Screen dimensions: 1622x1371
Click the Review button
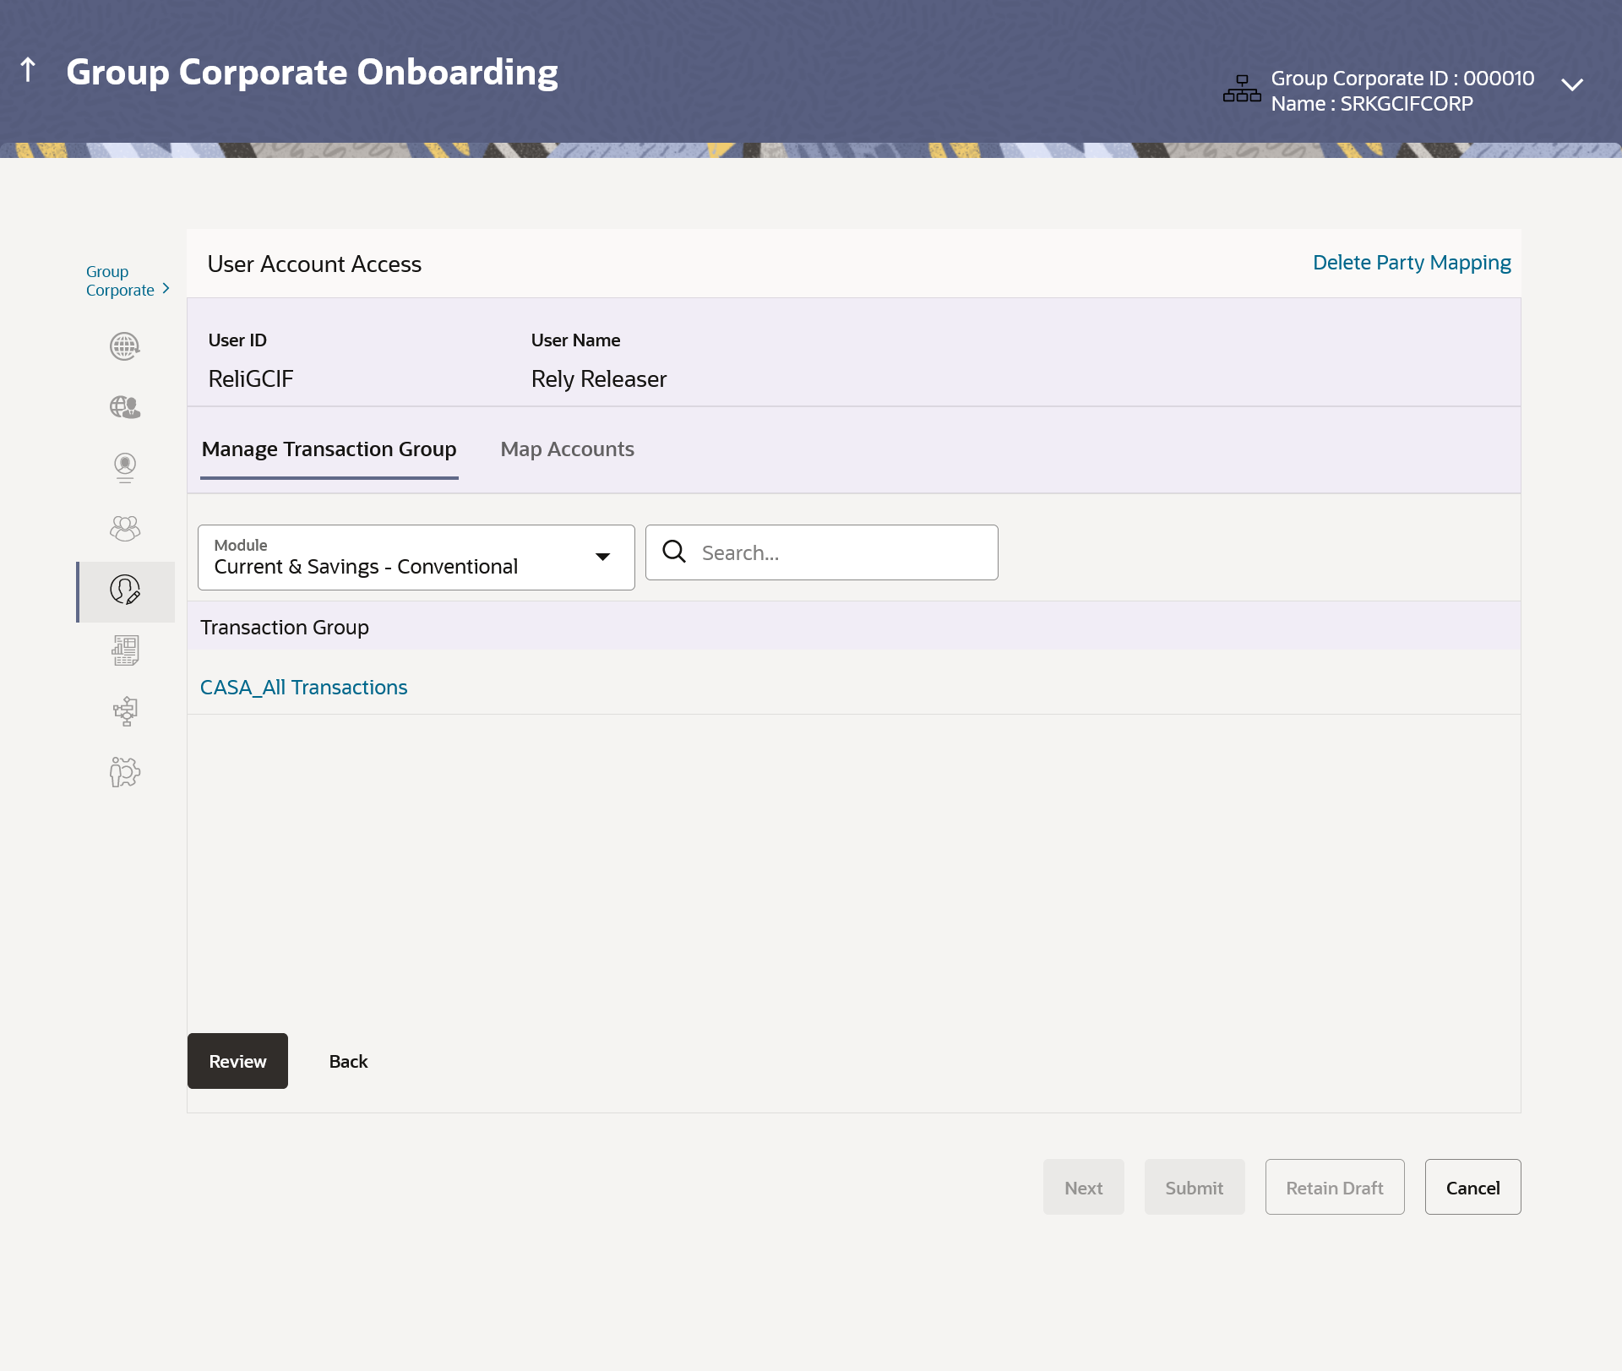pyautogui.click(x=237, y=1061)
